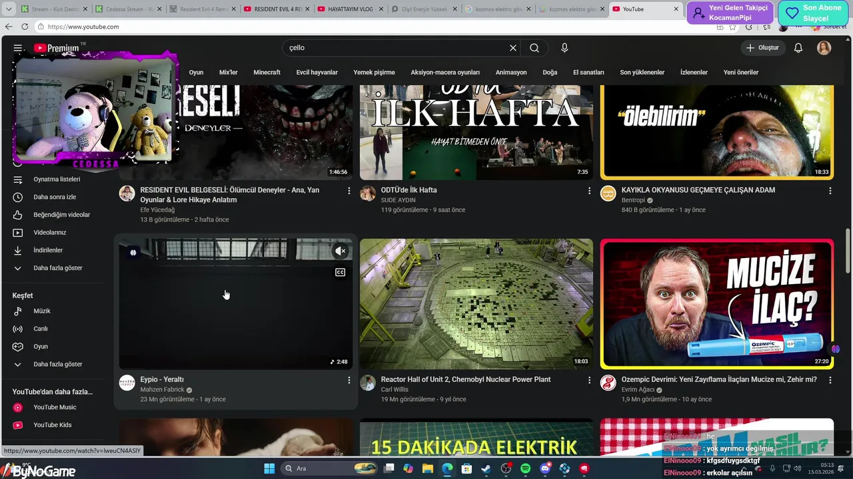
Task: Open Reactor Hall of Unit 2 title
Action: click(x=466, y=380)
